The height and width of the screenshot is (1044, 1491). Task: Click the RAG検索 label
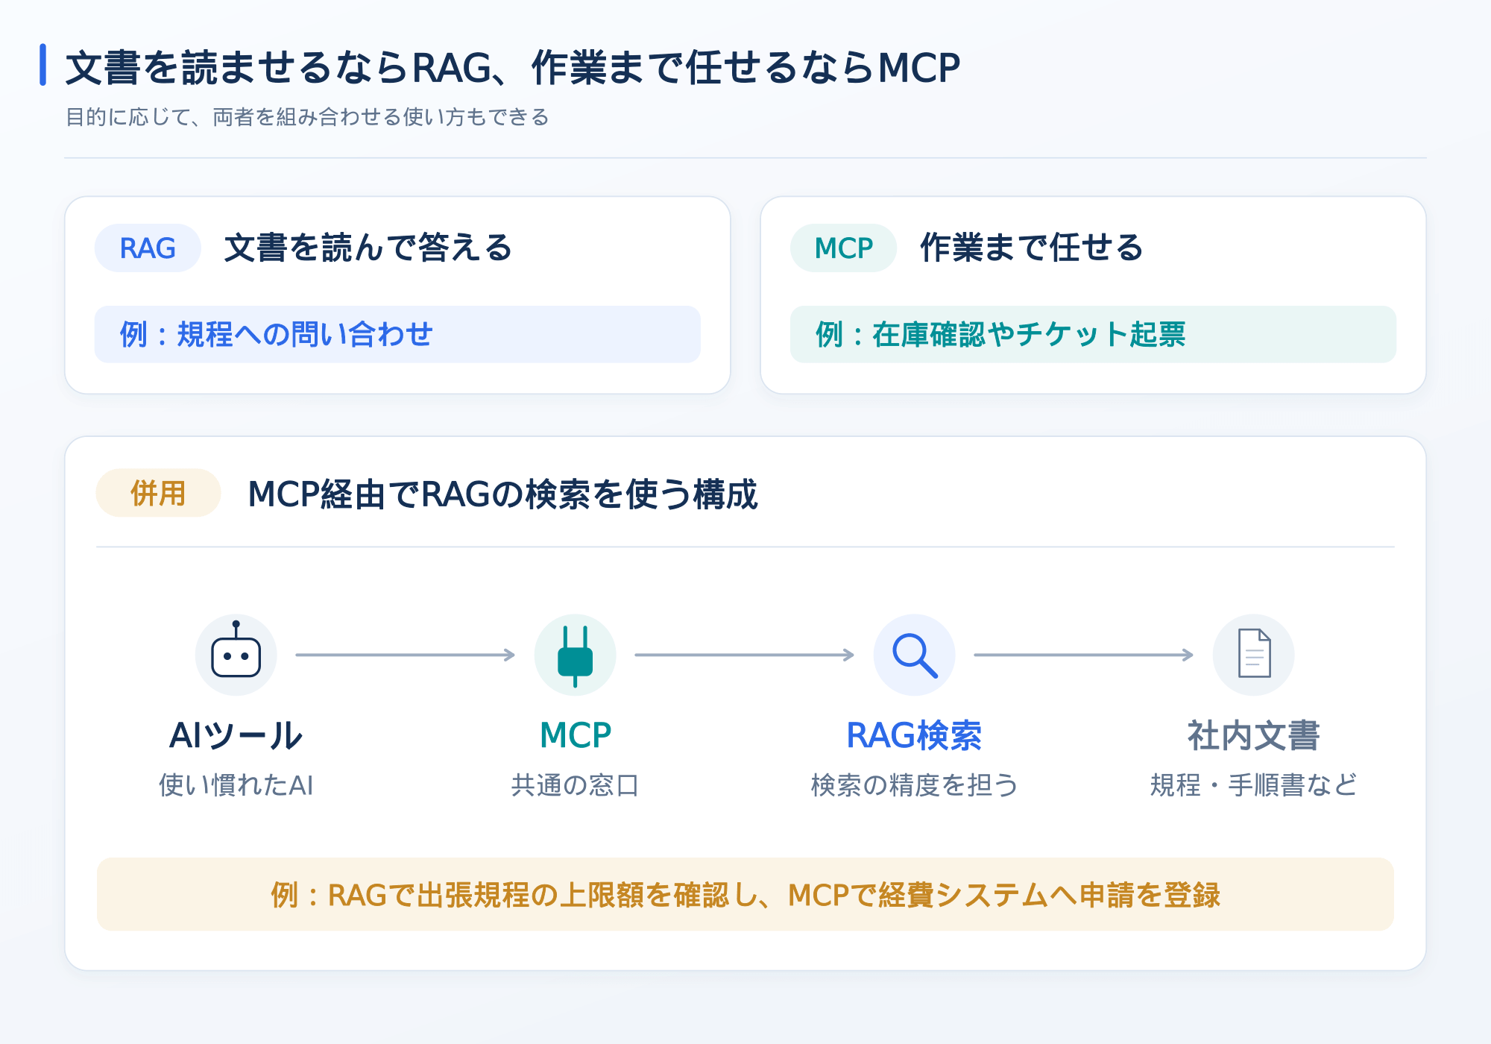coord(914,735)
